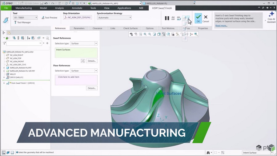The image size is (277, 156).
Task: Click the Read more link
Action: pos(221,26)
